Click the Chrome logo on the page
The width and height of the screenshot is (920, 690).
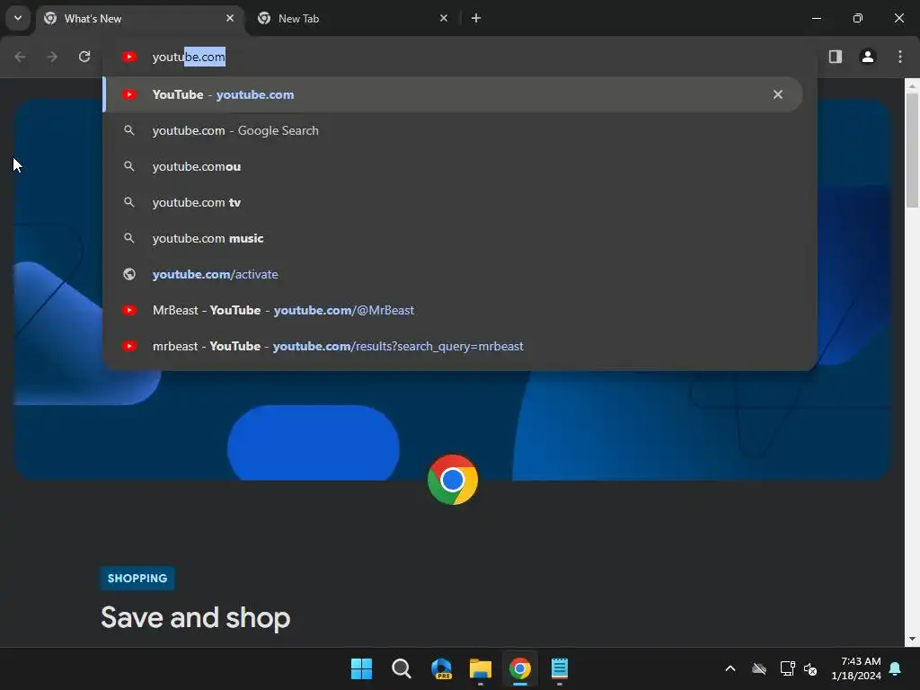(x=453, y=480)
